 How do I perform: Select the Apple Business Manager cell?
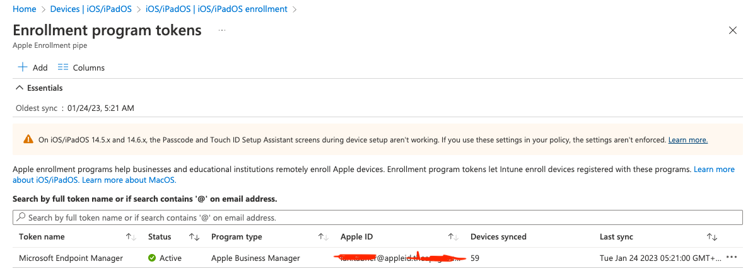click(255, 258)
